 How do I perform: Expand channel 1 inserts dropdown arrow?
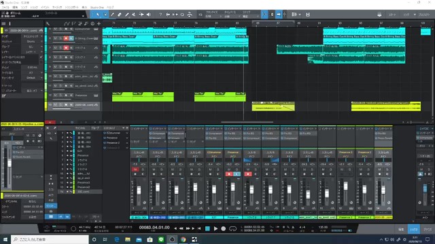pos(146,129)
